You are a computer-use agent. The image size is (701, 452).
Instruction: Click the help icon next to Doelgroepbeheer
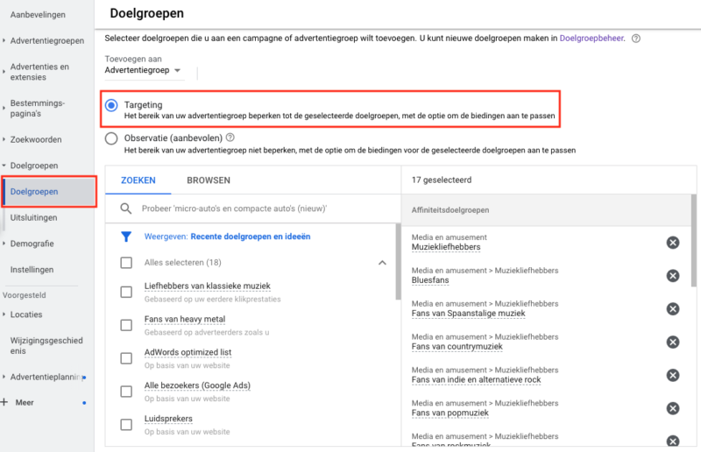pyautogui.click(x=636, y=39)
